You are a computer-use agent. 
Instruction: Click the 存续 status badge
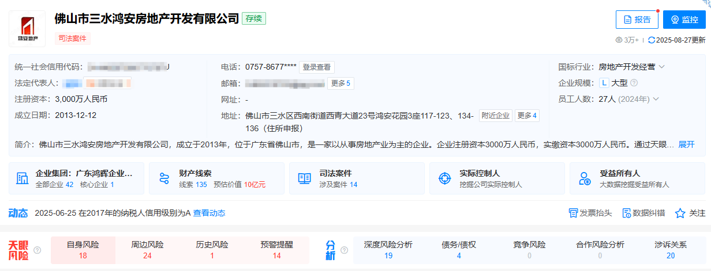click(x=254, y=18)
